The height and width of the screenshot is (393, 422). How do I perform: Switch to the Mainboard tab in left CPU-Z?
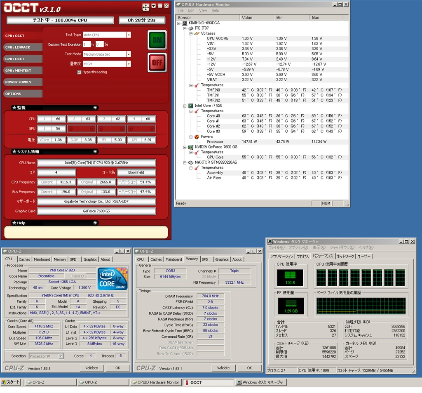42,259
